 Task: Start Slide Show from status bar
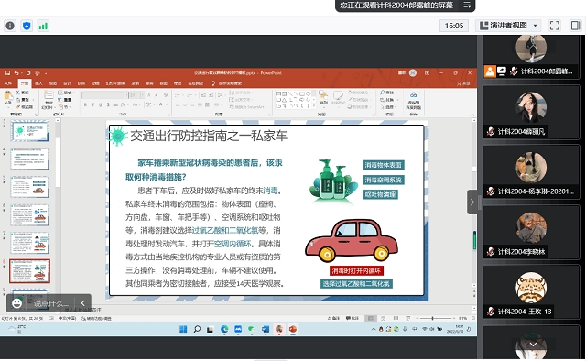pyautogui.click(x=408, y=318)
